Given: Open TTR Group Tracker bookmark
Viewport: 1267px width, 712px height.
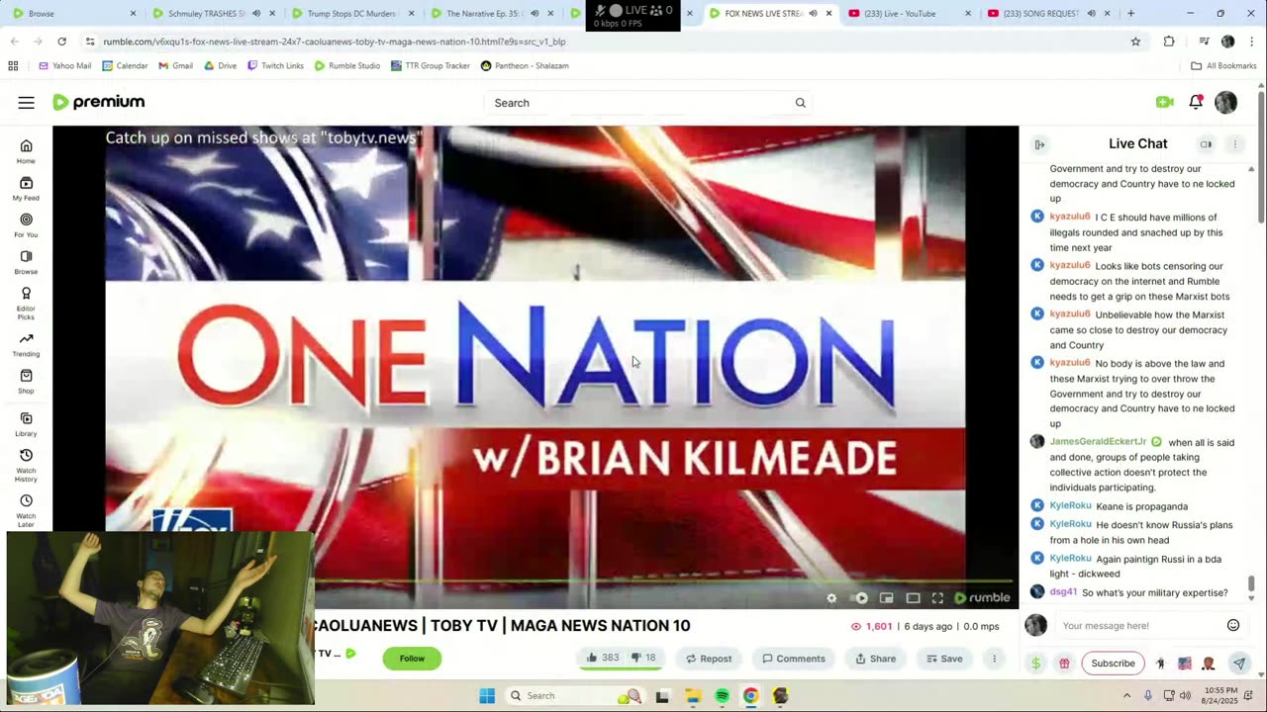Looking at the screenshot, I should pos(431,65).
